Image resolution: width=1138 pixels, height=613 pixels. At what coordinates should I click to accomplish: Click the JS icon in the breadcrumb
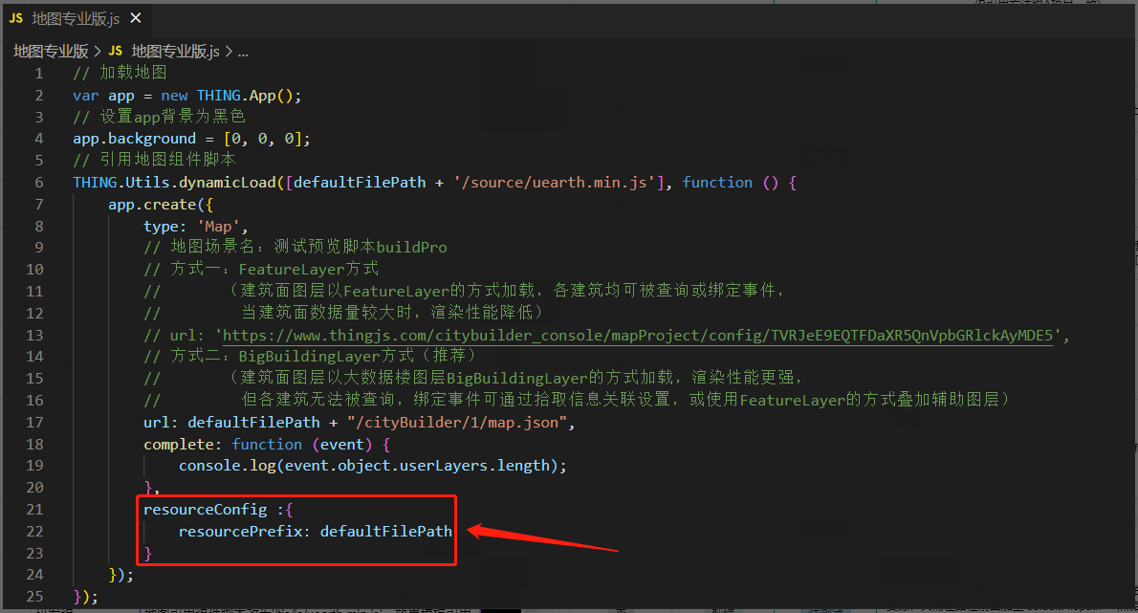pyautogui.click(x=116, y=52)
